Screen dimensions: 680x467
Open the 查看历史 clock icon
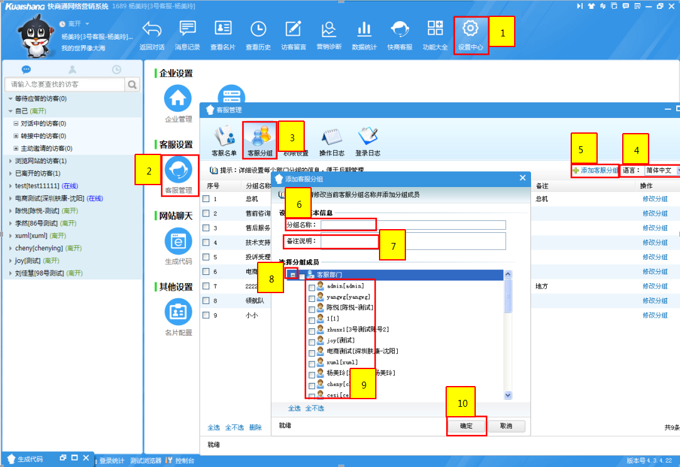[x=258, y=30]
